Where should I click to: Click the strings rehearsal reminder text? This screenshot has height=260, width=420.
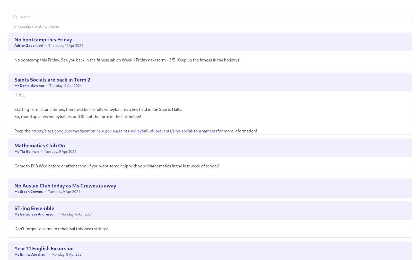click(x=61, y=229)
